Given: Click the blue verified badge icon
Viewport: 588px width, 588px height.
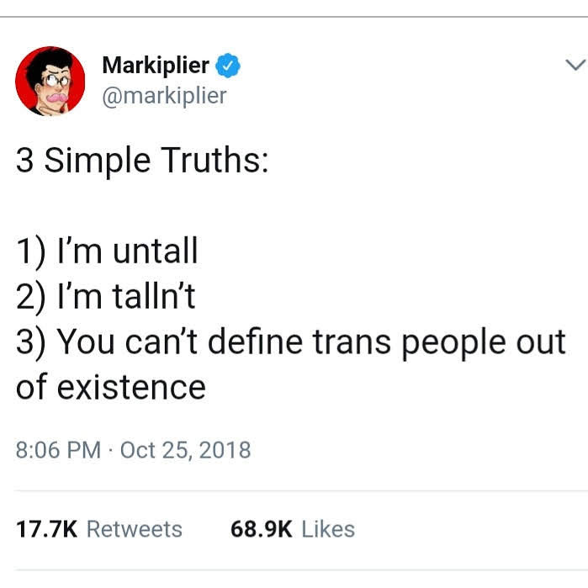Looking at the screenshot, I should pos(228,65).
